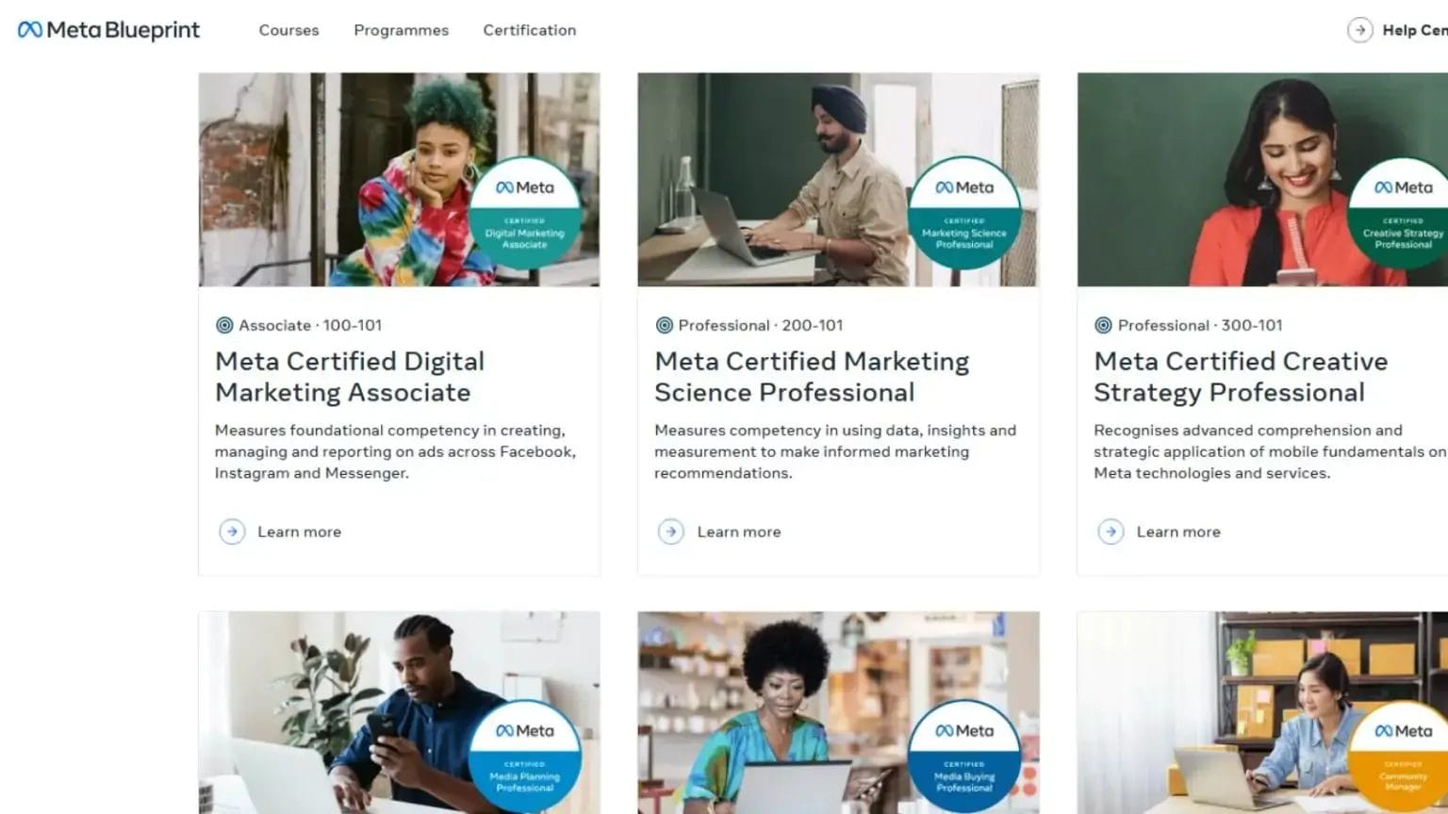Open Meta Certified Digital Marketing Associate title
This screenshot has width=1448, height=814.
click(349, 376)
